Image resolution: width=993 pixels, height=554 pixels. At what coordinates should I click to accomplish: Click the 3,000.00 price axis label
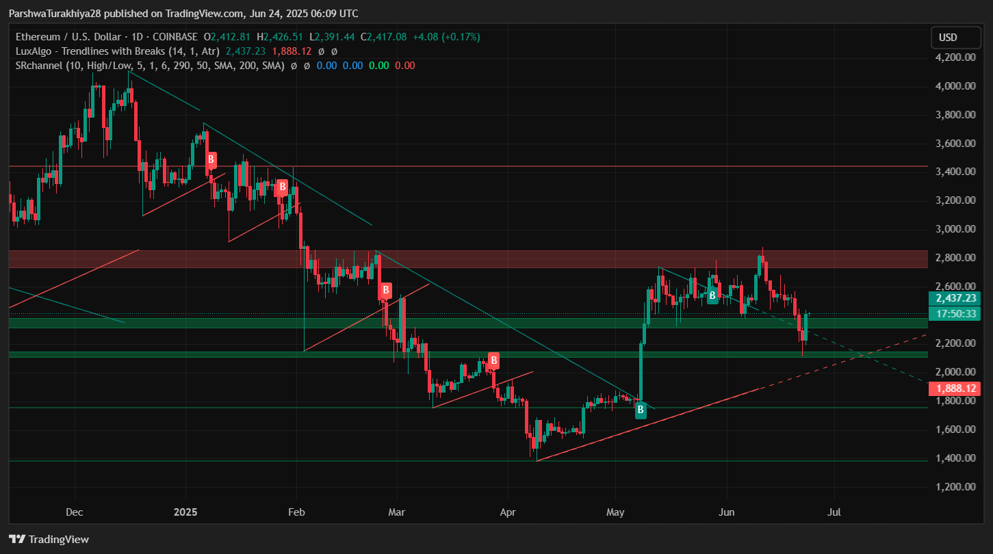(955, 229)
